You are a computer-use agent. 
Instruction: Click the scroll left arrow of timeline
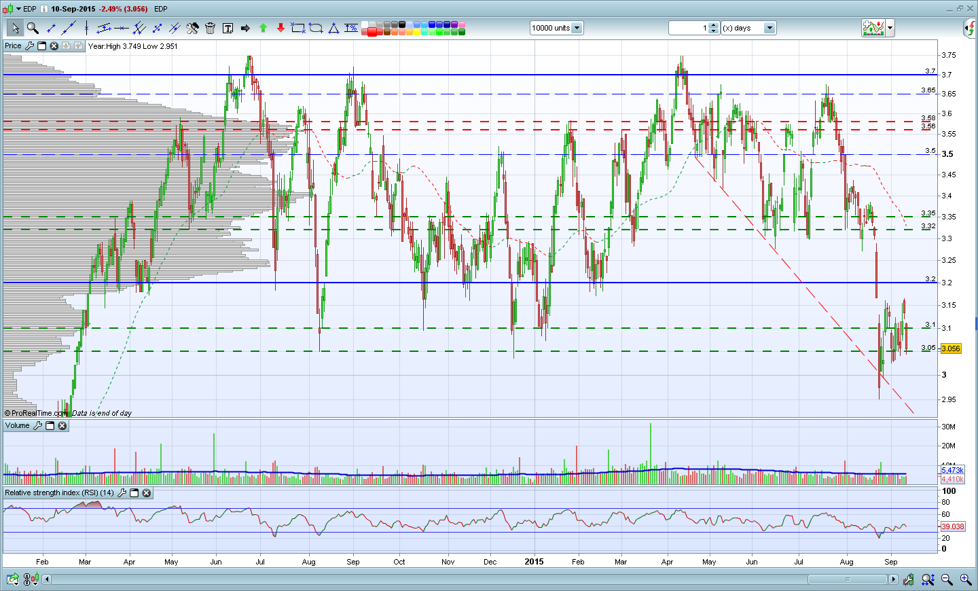coord(47,579)
